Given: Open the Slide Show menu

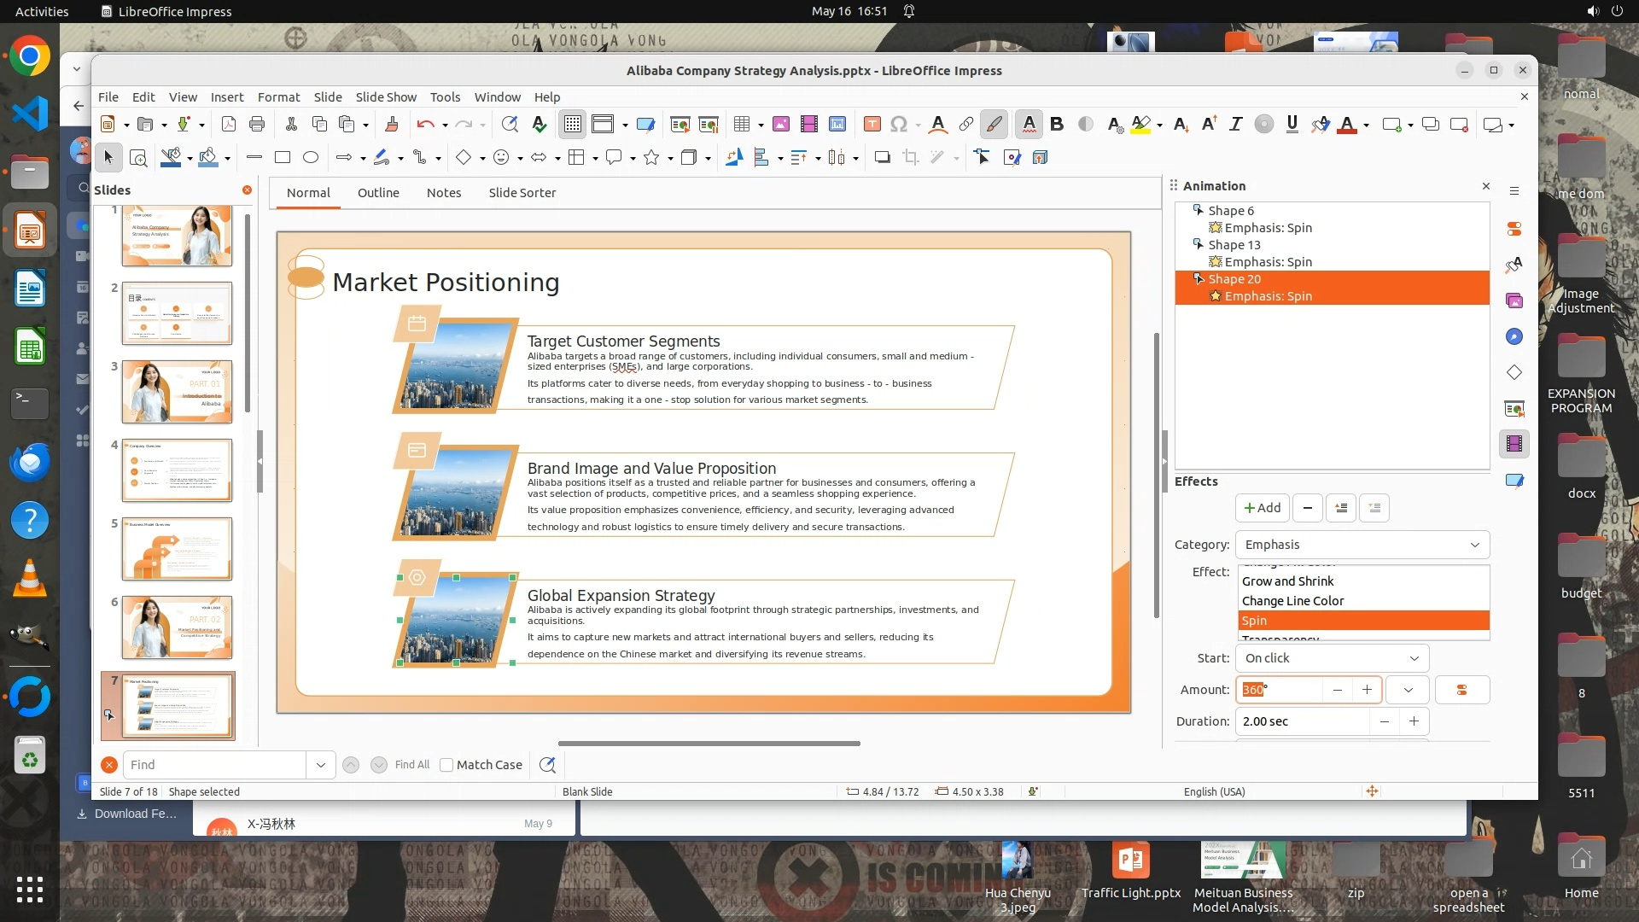Looking at the screenshot, I should pos(386,97).
